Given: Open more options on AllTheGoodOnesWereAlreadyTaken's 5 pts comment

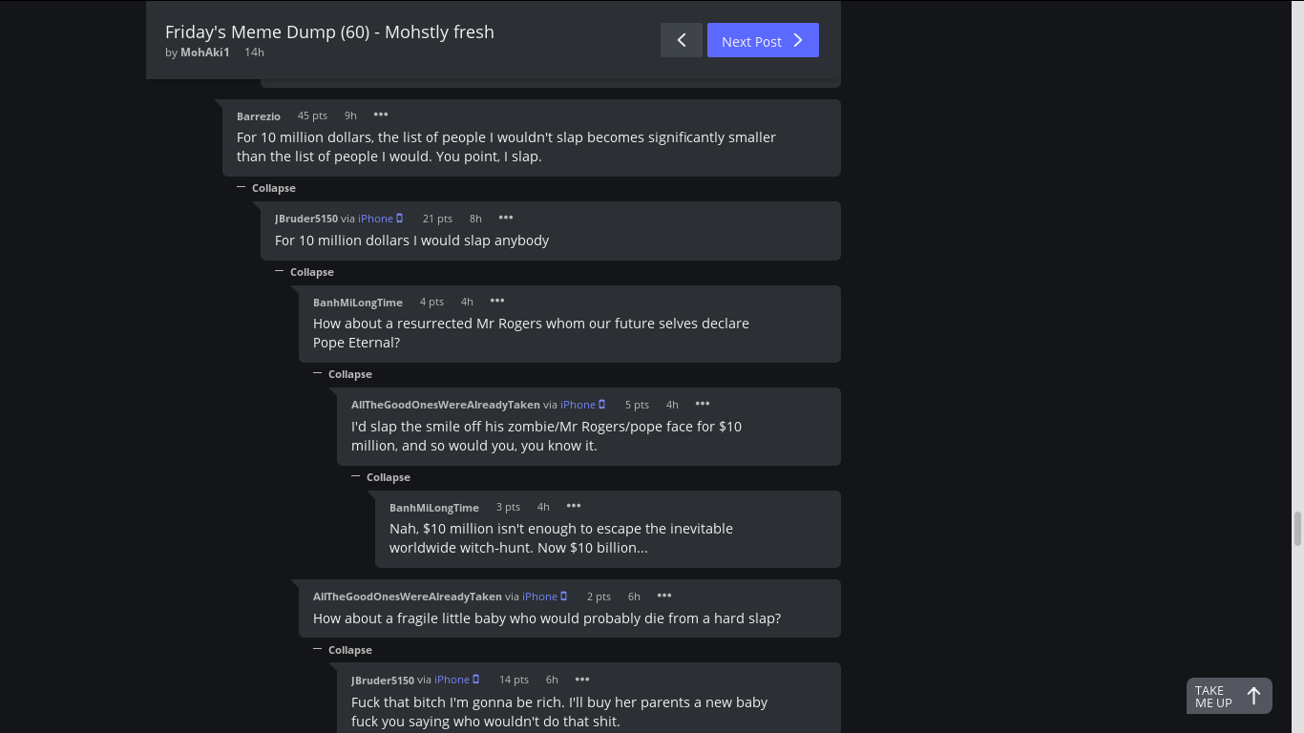Looking at the screenshot, I should (x=703, y=404).
